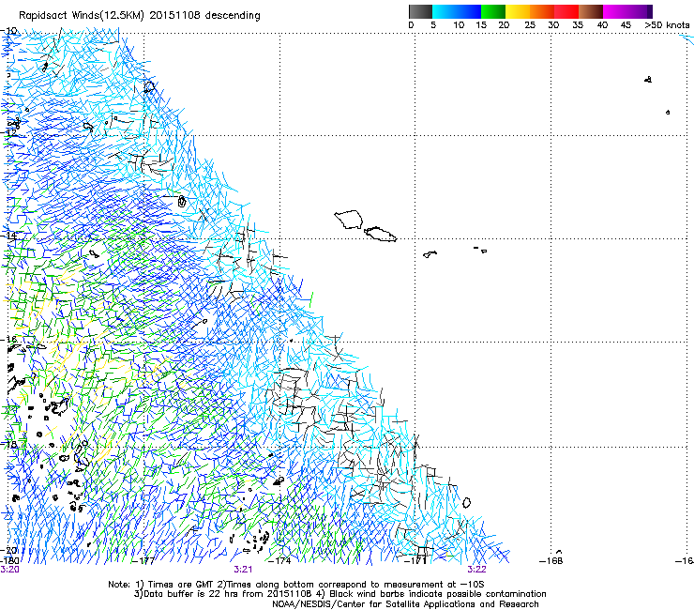Click the oval island outline near -170 south of -18

tap(466, 503)
